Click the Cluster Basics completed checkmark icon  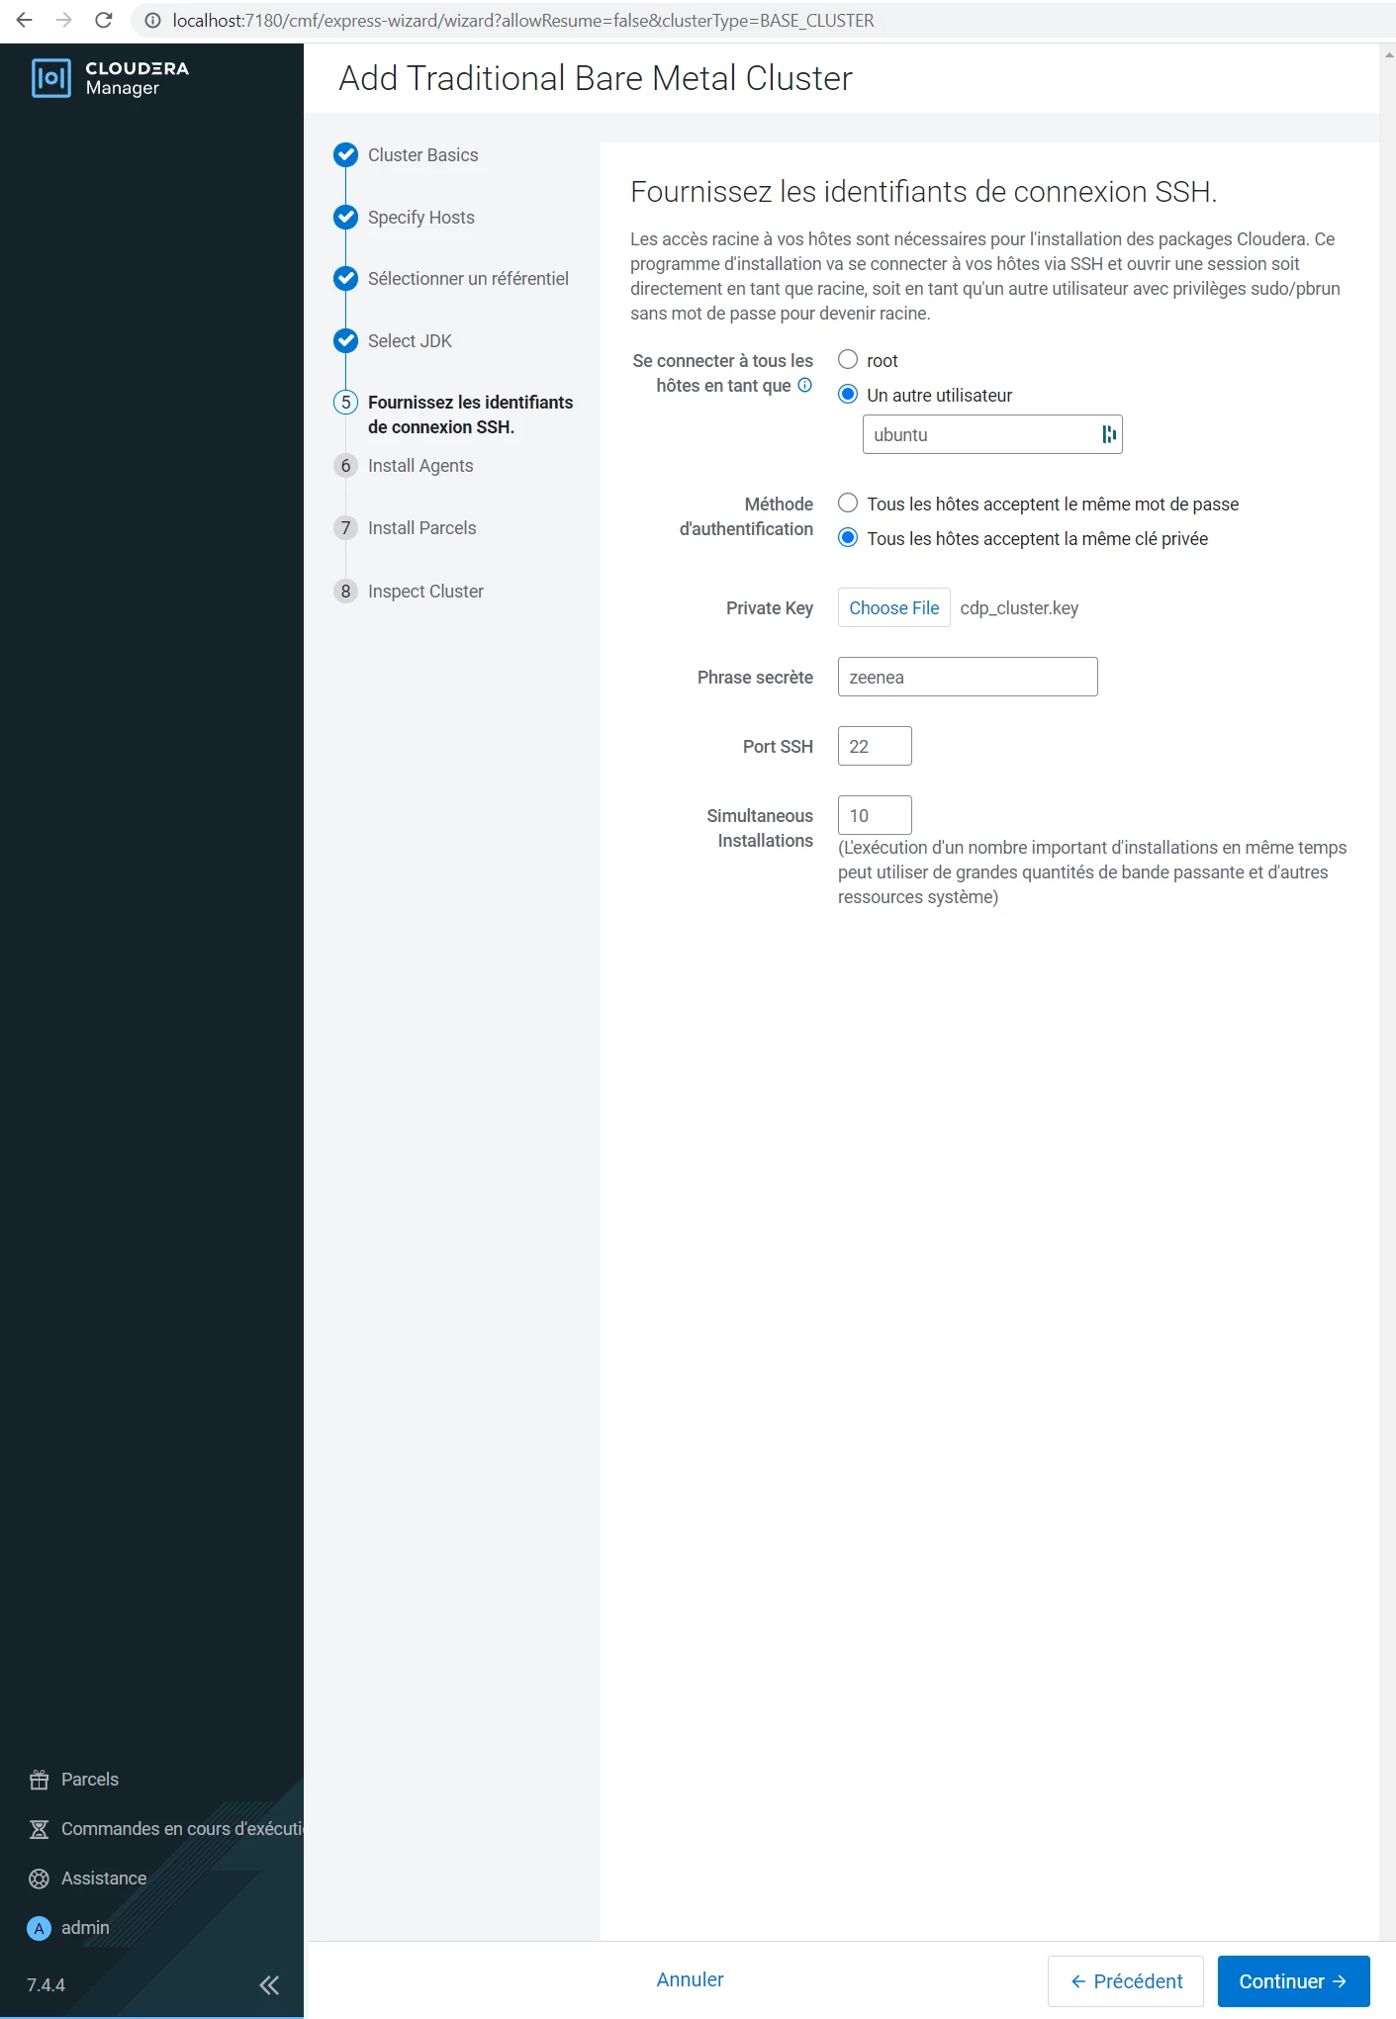pos(345,154)
